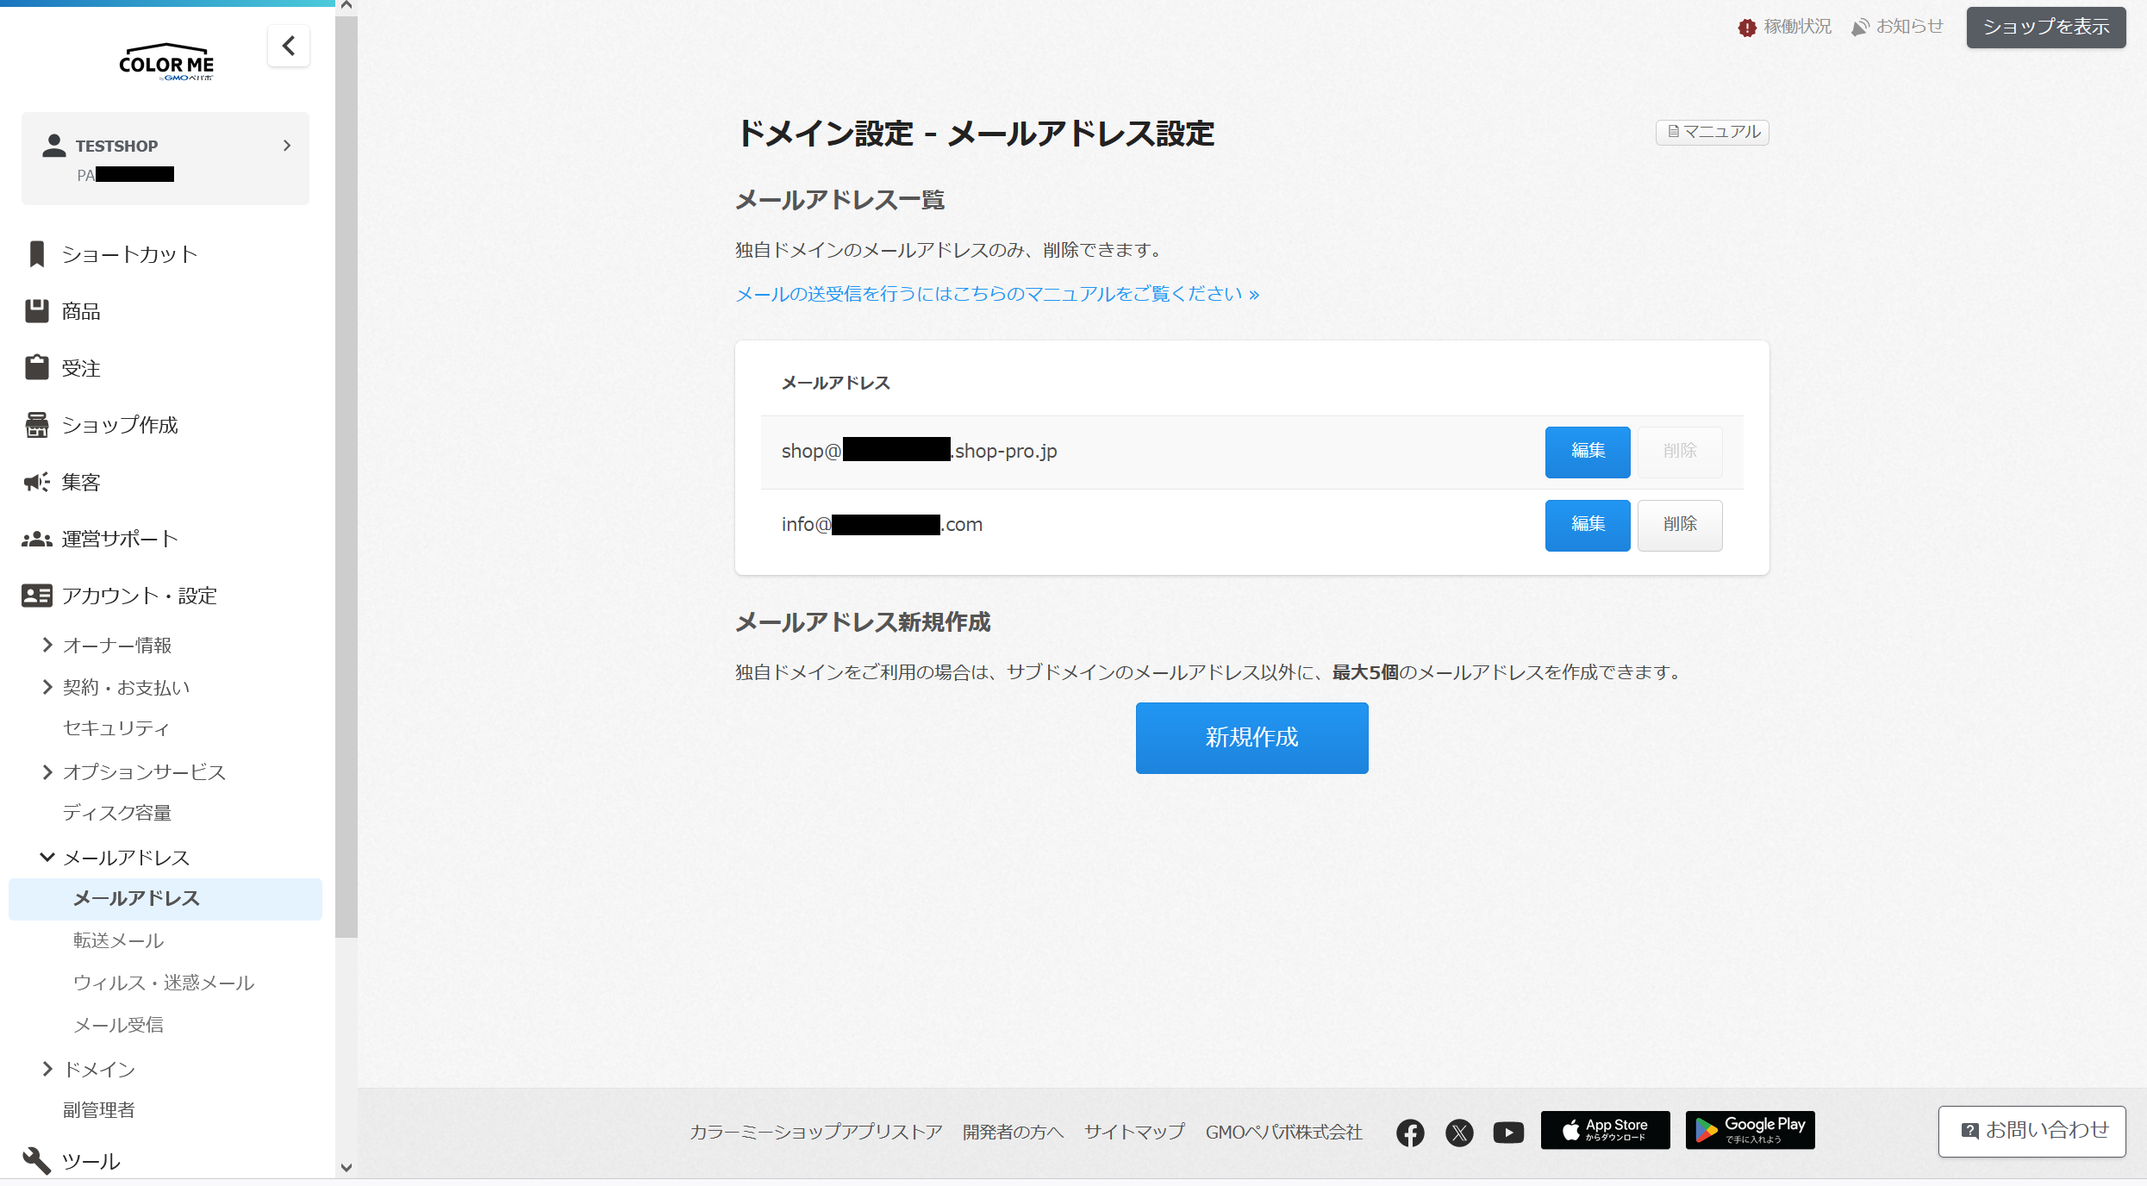Open the Facebook icon in the footer
The height and width of the screenshot is (1186, 2147).
click(1410, 1132)
